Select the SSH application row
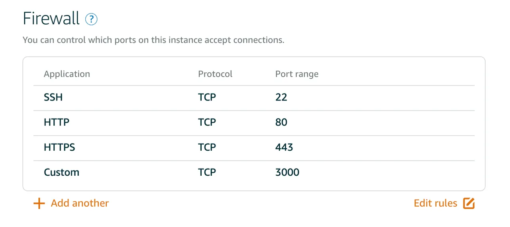The height and width of the screenshot is (227, 510). point(254,98)
